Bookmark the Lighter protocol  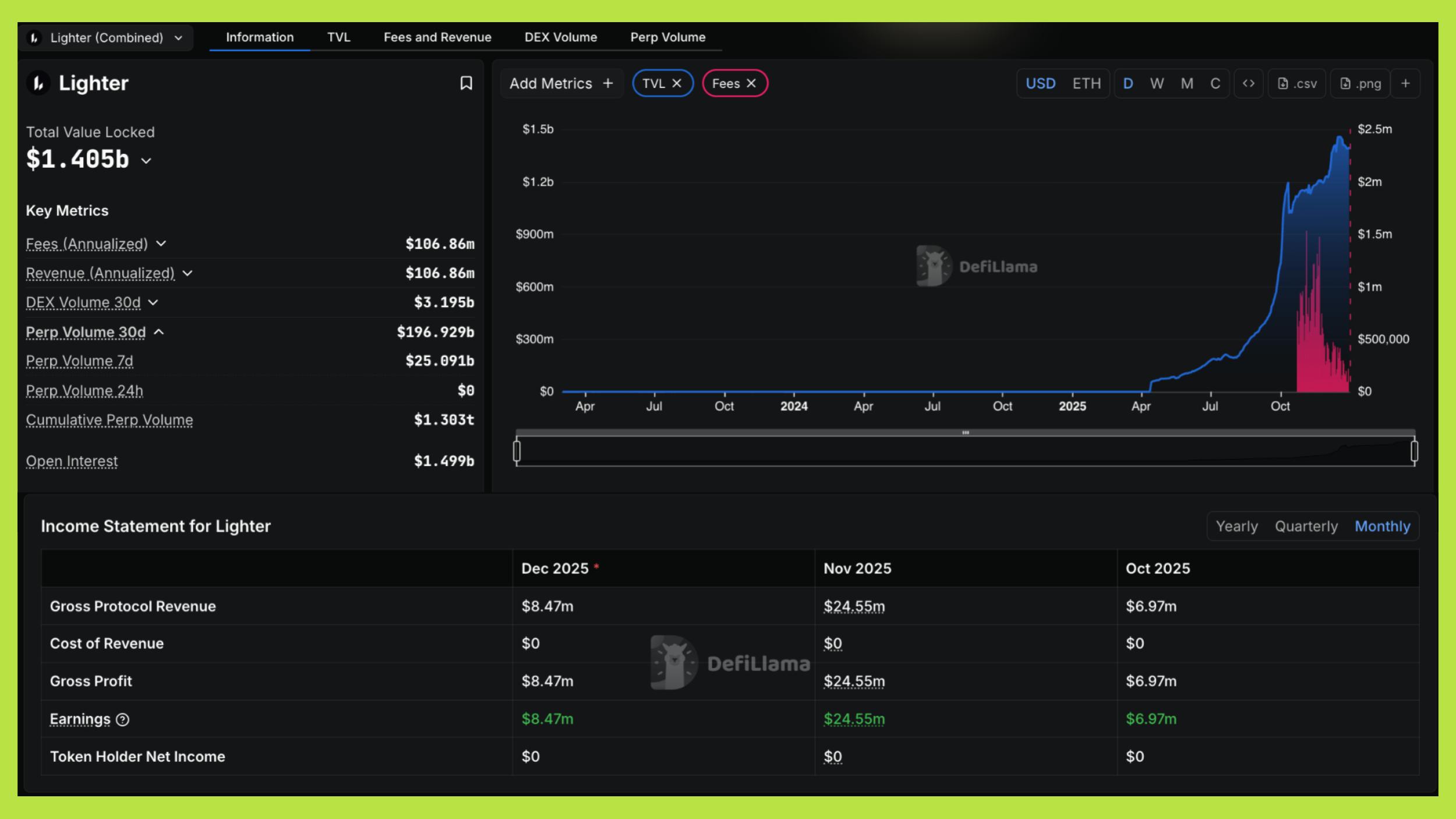(x=466, y=83)
